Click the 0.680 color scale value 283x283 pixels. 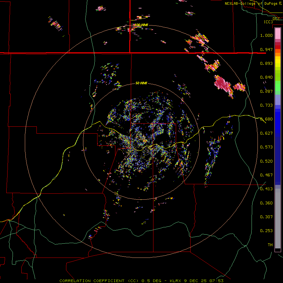[266, 119]
